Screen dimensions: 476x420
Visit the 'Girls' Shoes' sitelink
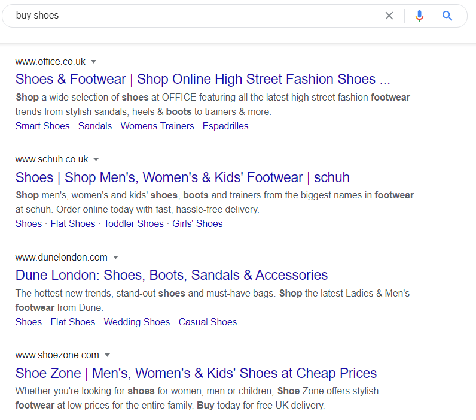[197, 224]
